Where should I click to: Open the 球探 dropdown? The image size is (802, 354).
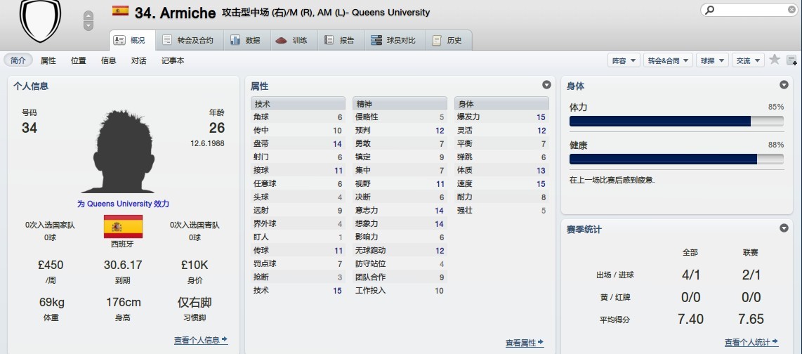[712, 61]
